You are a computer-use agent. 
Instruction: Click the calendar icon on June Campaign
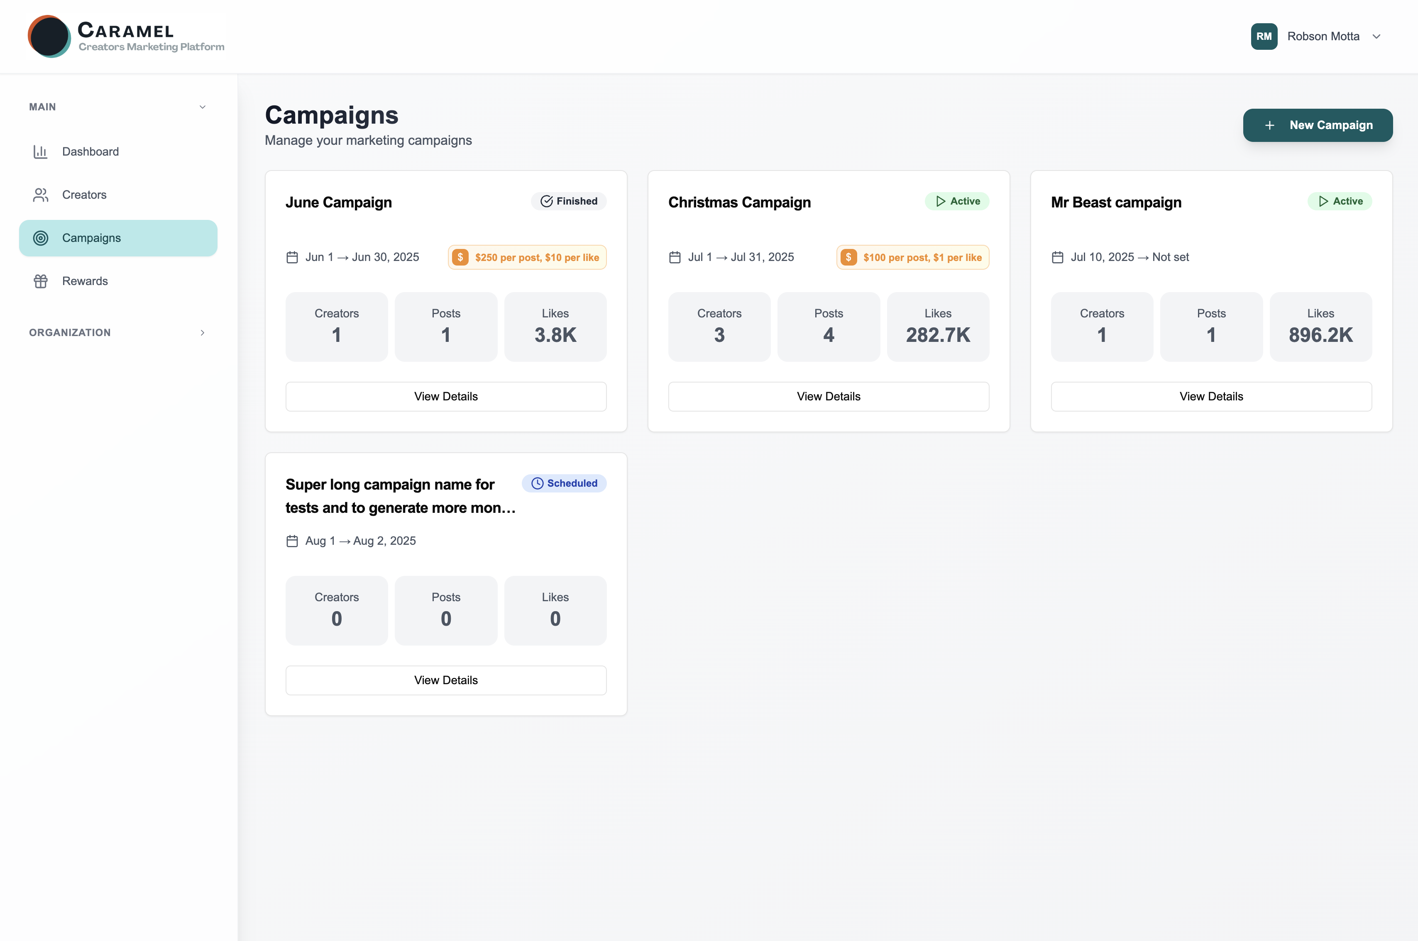tap(292, 257)
